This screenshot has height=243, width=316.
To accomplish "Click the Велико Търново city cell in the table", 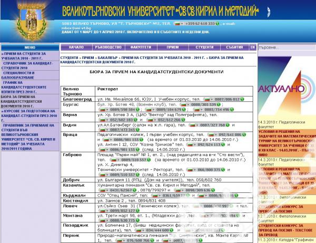I will coord(78,91).
